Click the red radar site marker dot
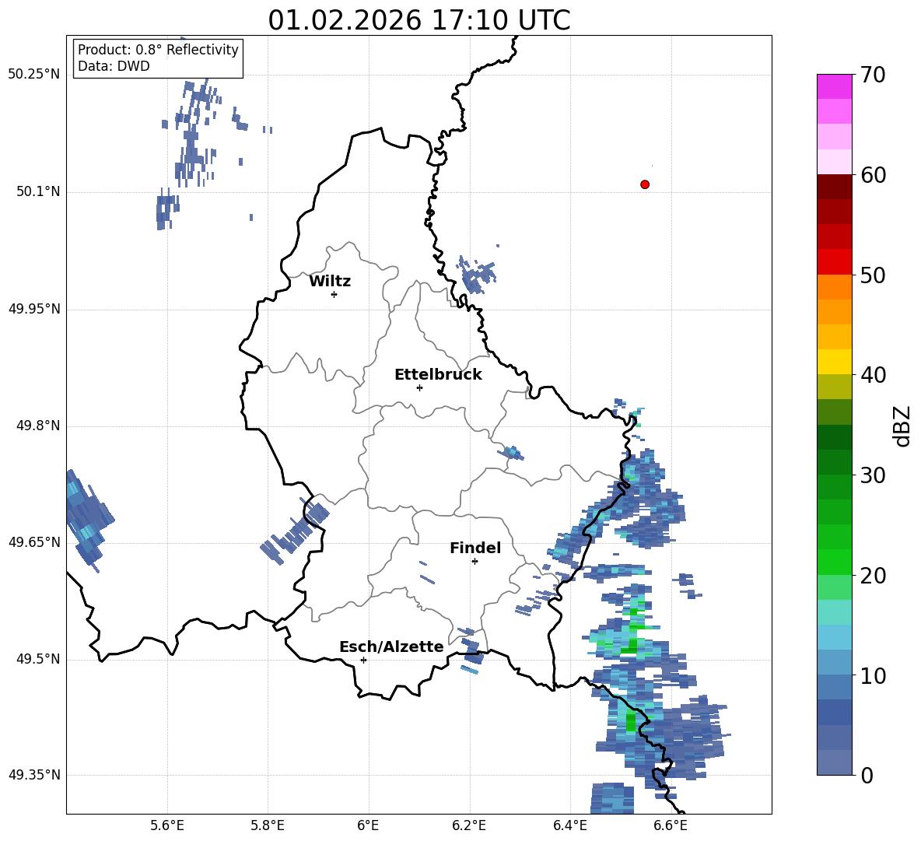921x841 pixels. point(645,184)
